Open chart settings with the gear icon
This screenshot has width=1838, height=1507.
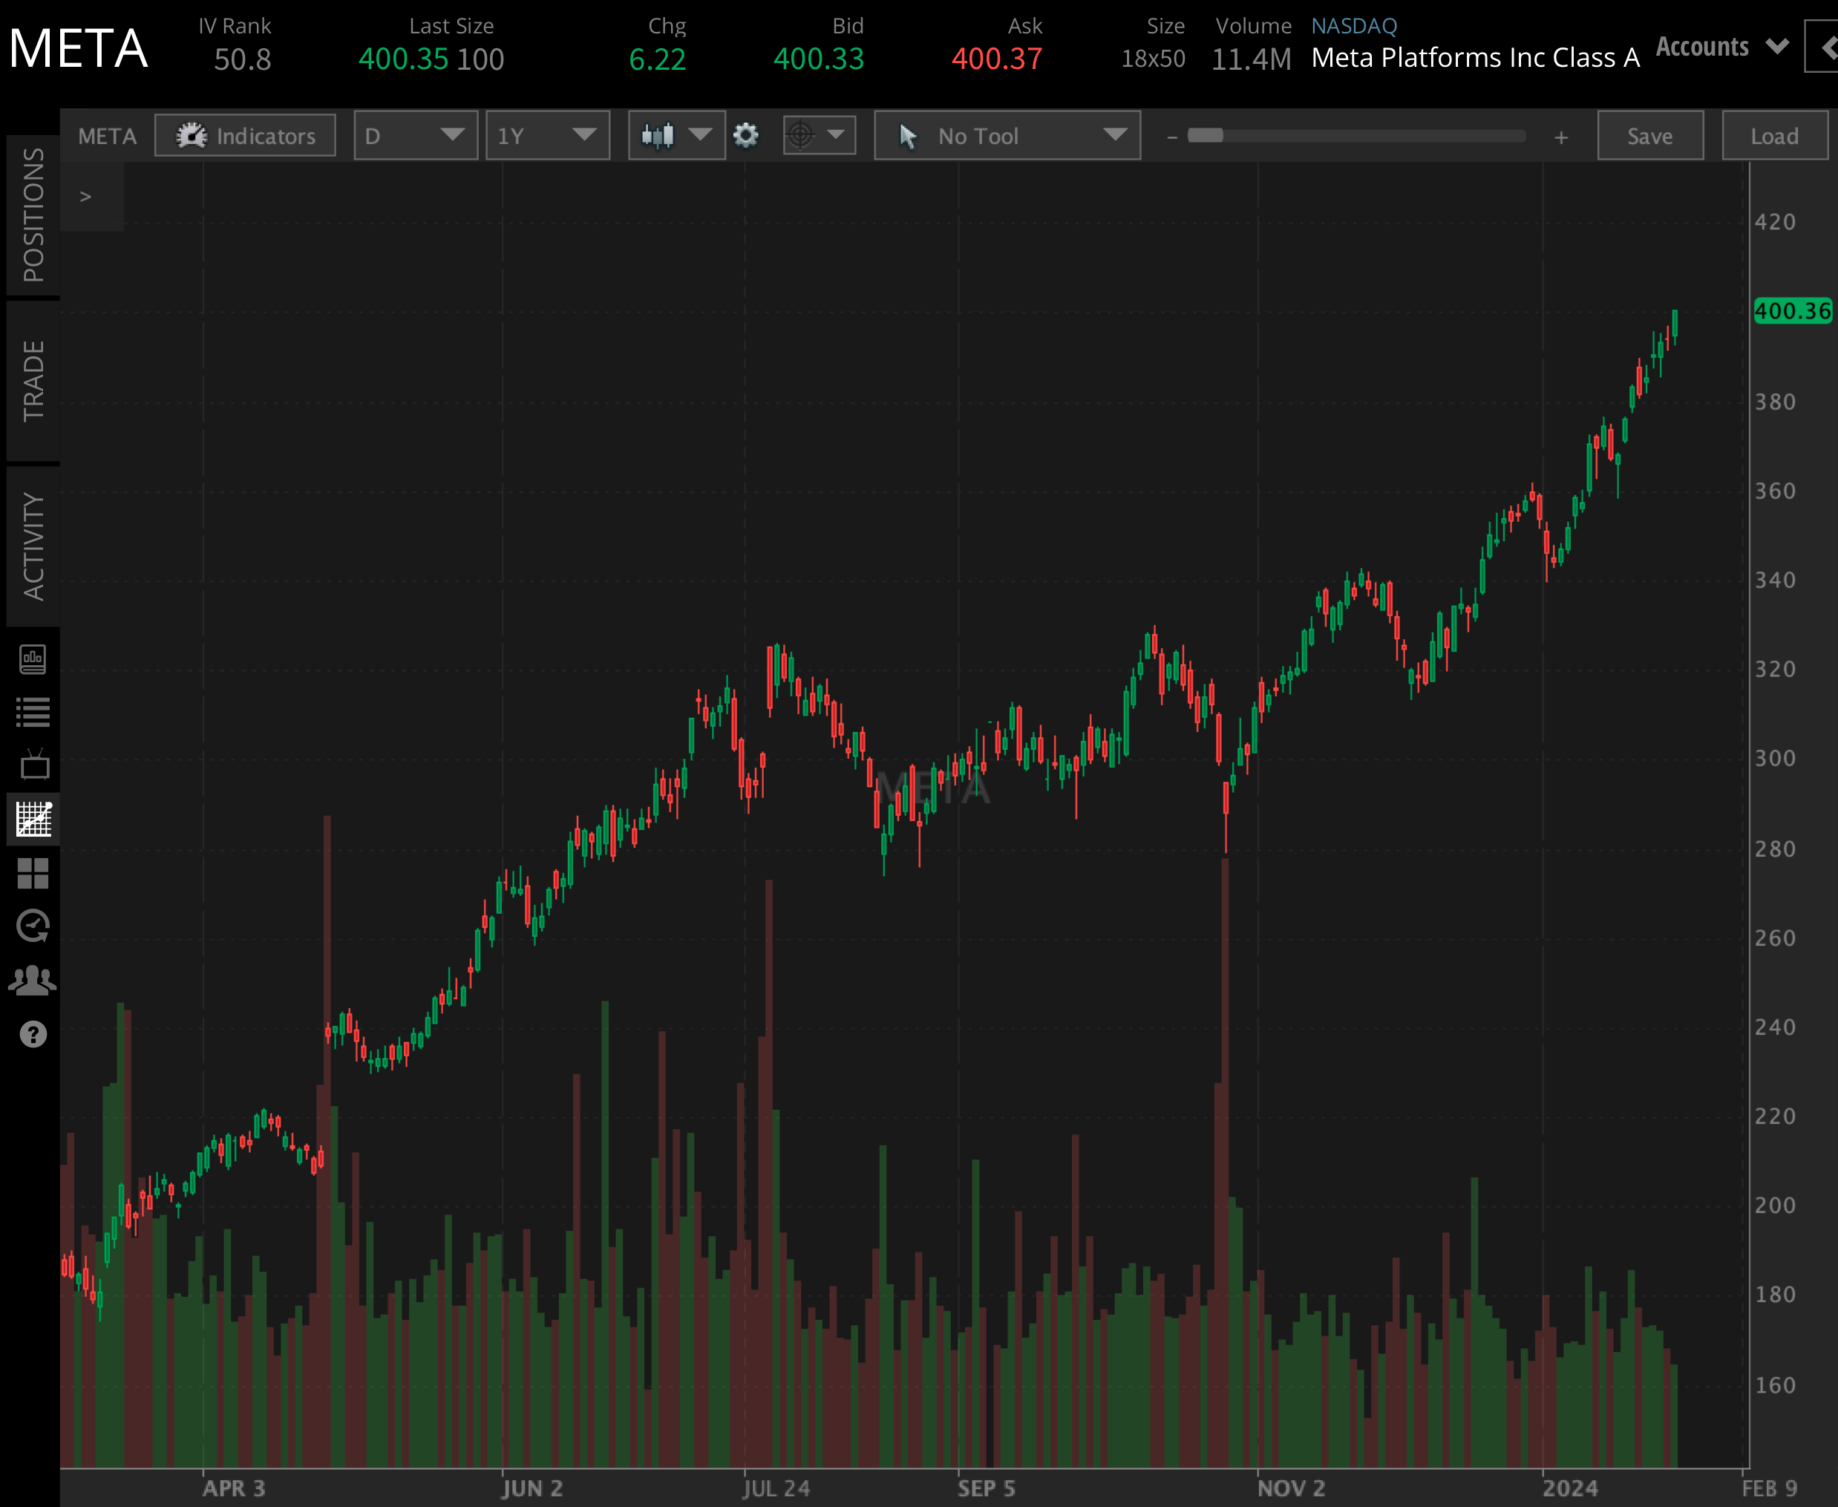coord(745,135)
